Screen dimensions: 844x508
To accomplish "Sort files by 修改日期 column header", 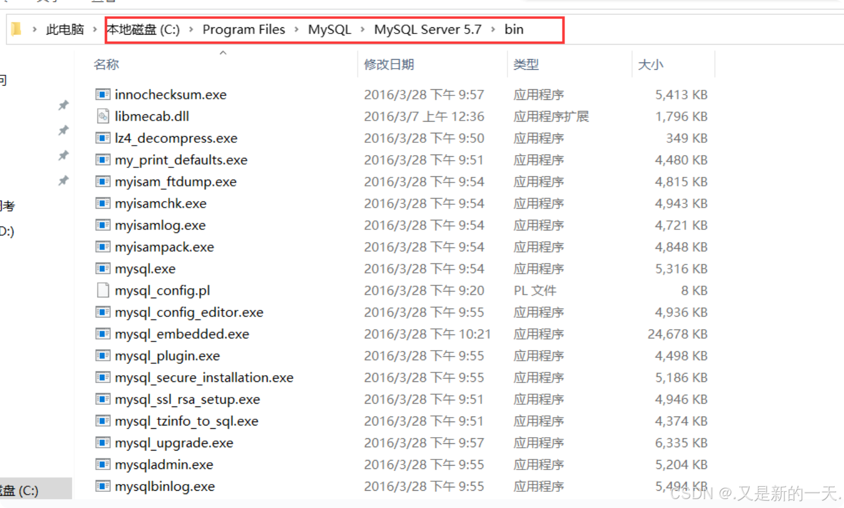I will pyautogui.click(x=389, y=64).
